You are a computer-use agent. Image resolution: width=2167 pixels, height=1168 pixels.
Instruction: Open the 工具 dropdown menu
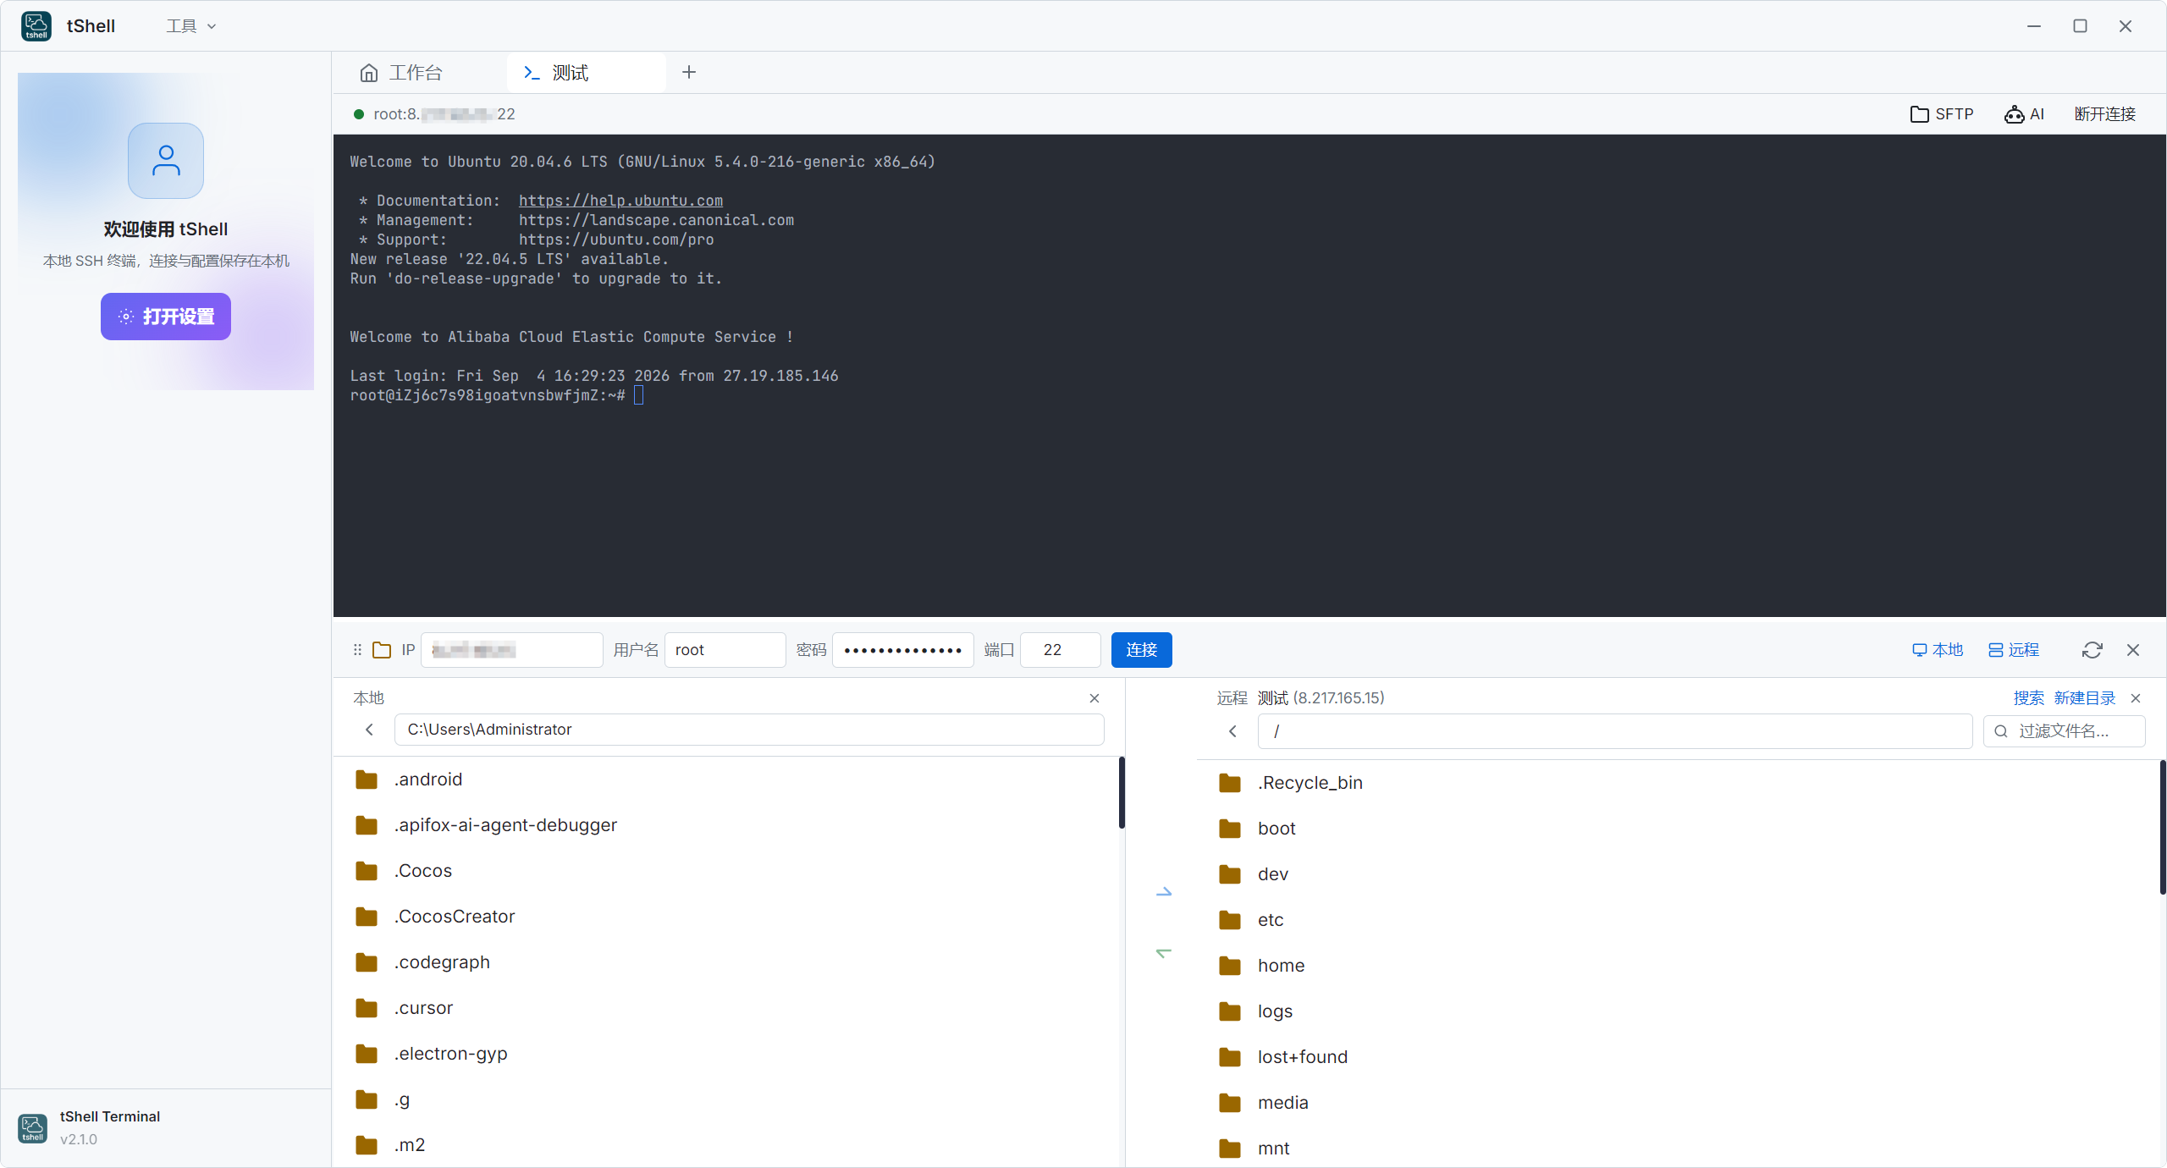tap(191, 26)
